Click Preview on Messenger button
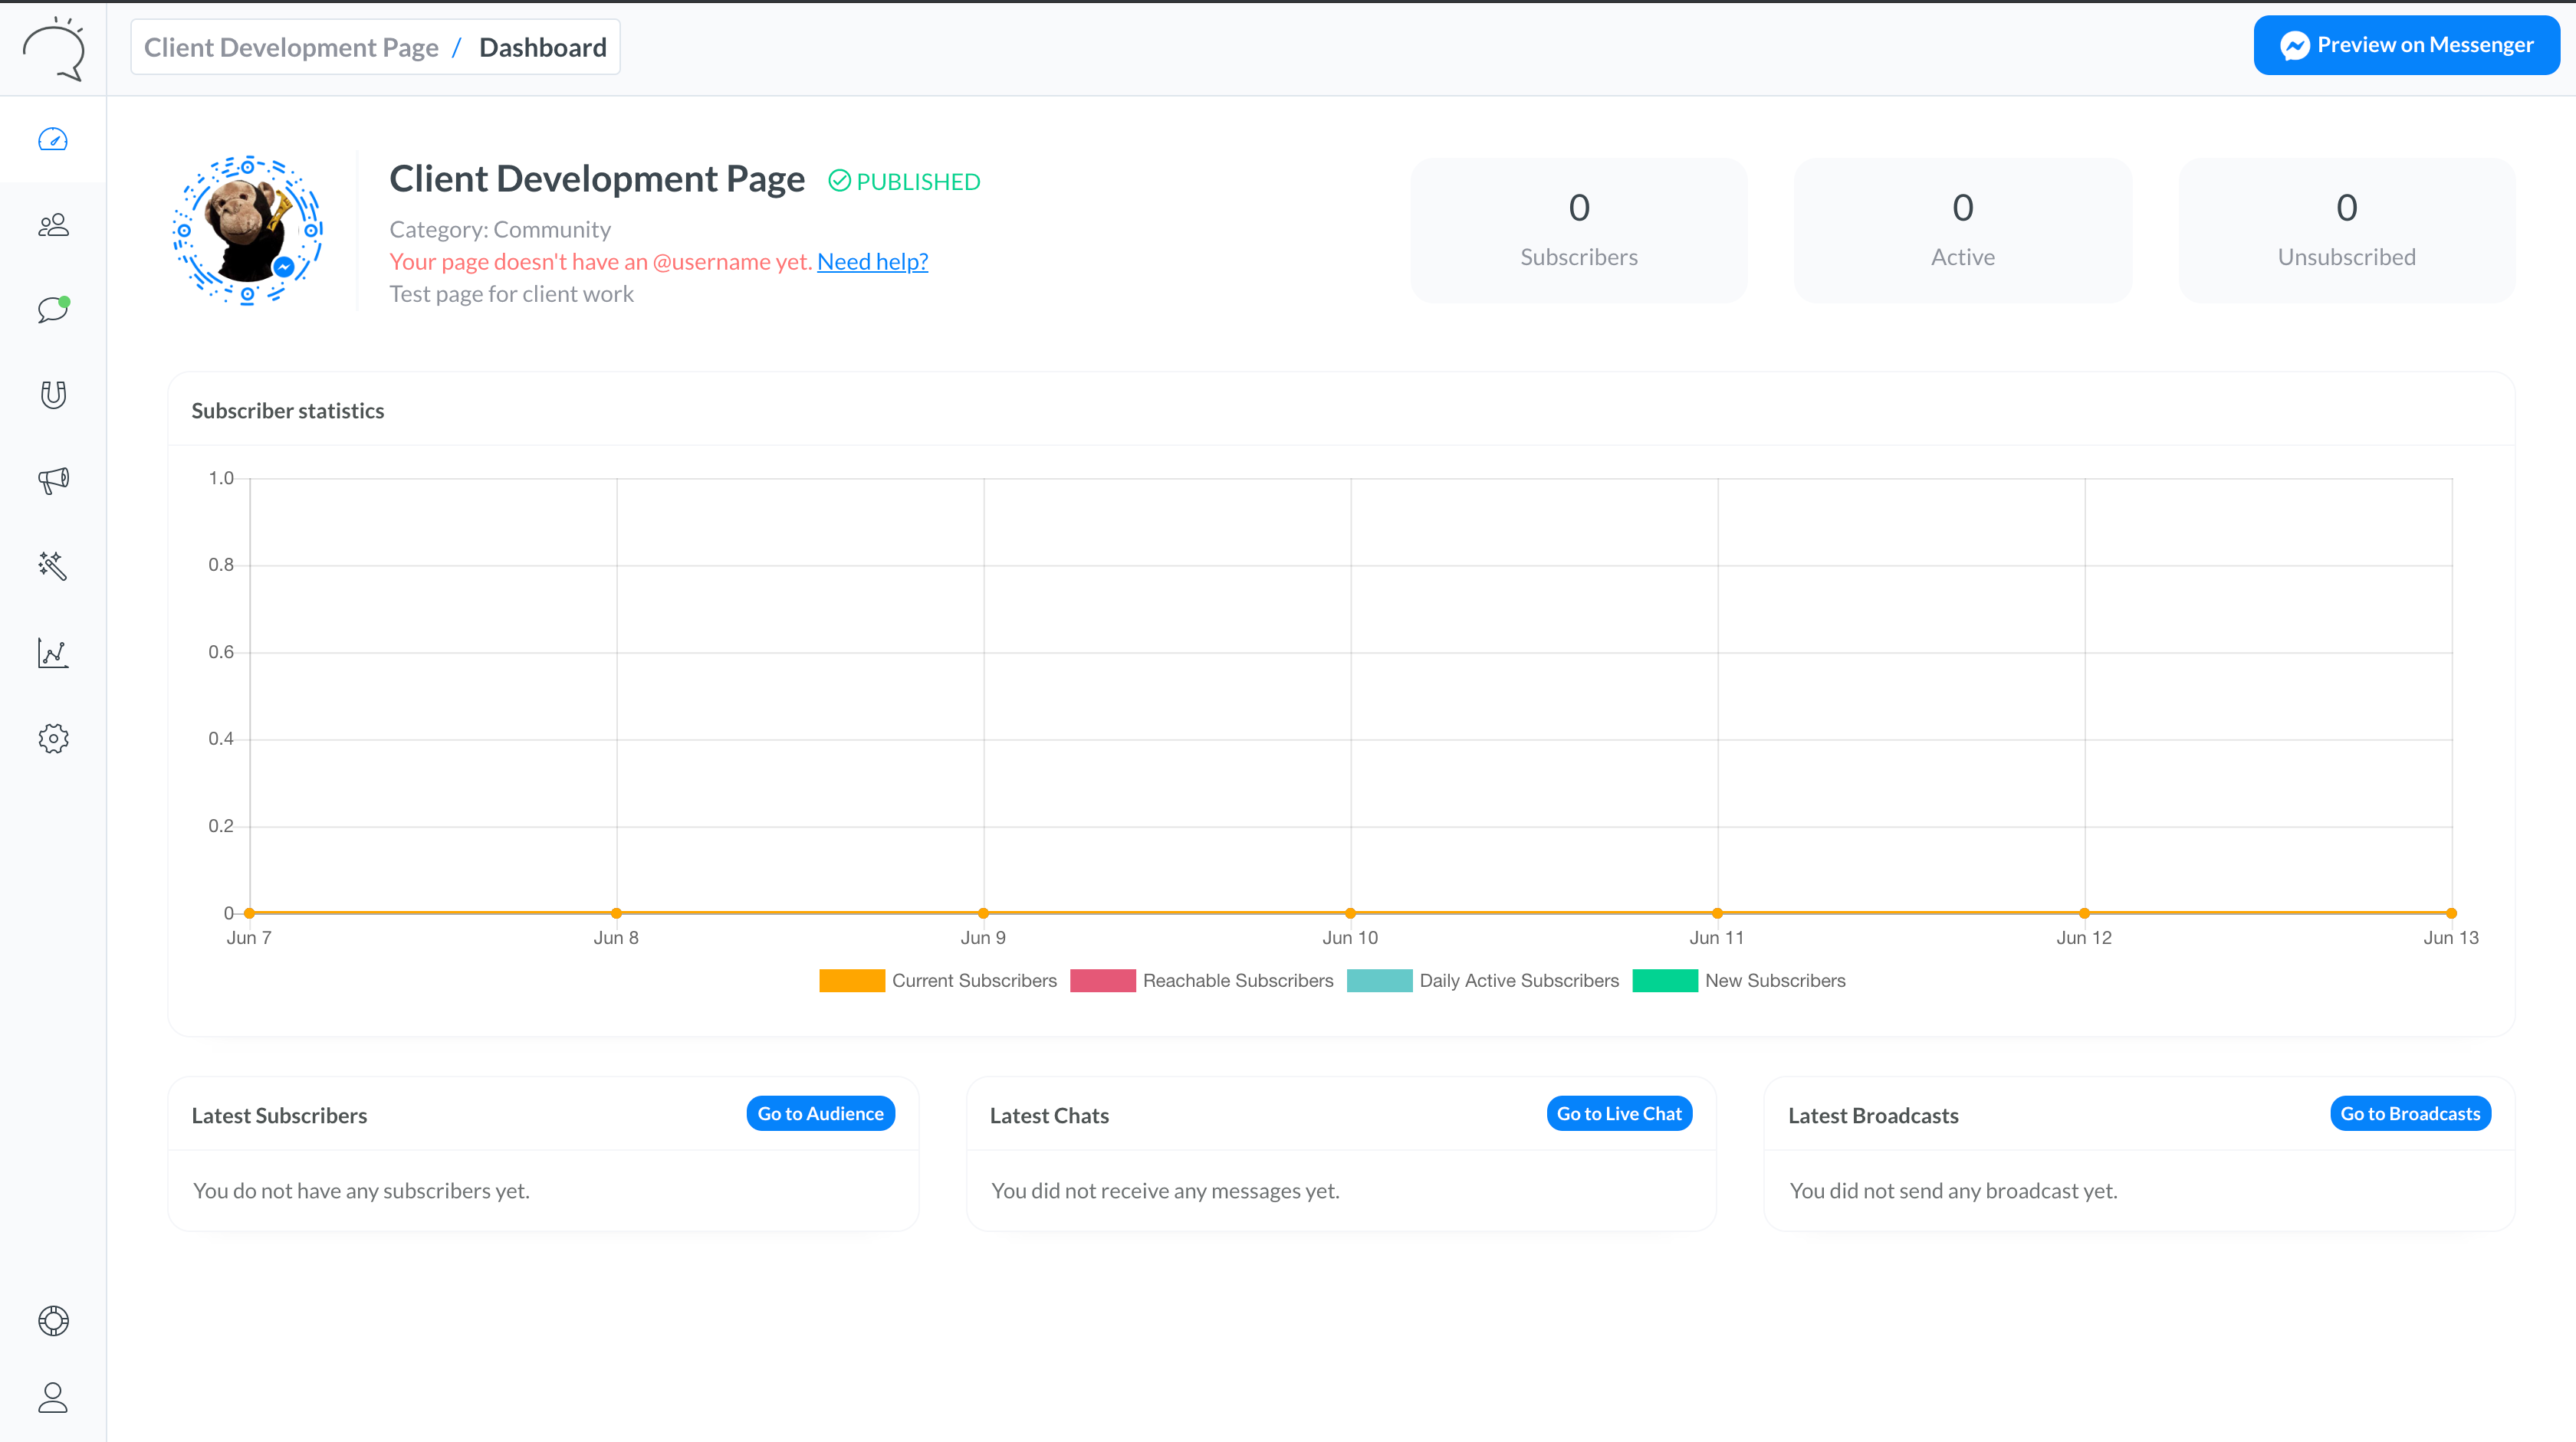The image size is (2576, 1442). (x=2406, y=45)
